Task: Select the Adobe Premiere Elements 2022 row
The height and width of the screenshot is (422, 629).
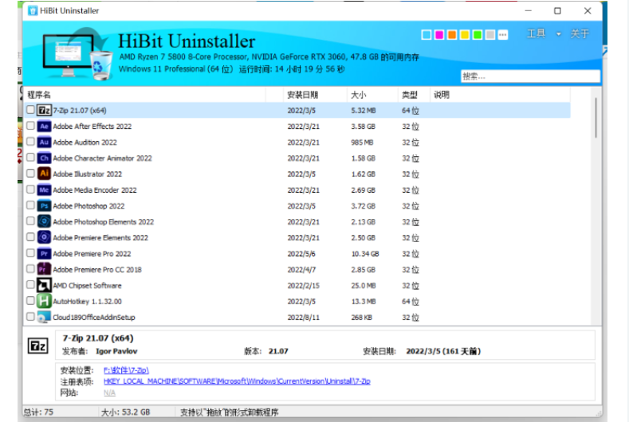Action: [297, 237]
